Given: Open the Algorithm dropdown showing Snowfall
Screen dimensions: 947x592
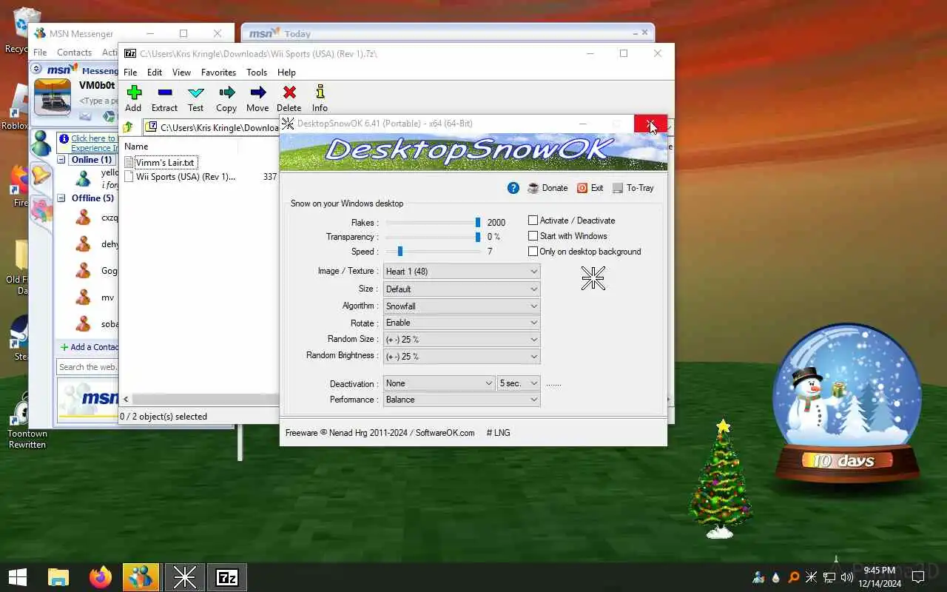Looking at the screenshot, I should coord(462,306).
